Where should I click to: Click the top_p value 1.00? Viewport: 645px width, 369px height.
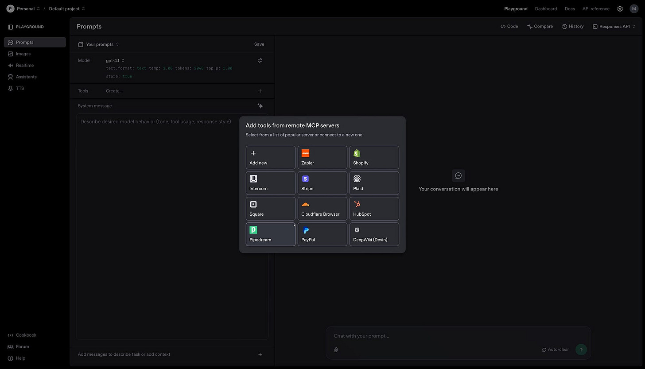227,69
